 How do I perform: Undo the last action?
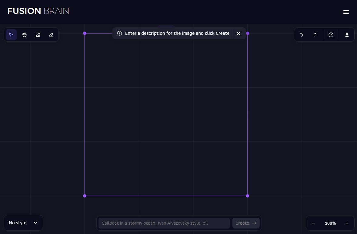click(x=301, y=35)
